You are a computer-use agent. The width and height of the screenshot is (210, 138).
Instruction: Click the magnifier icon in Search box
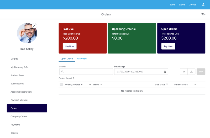point(62,72)
